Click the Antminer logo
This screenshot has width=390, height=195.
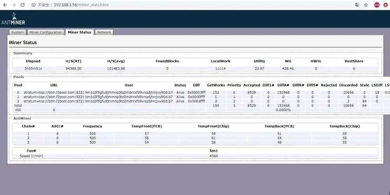[13, 19]
